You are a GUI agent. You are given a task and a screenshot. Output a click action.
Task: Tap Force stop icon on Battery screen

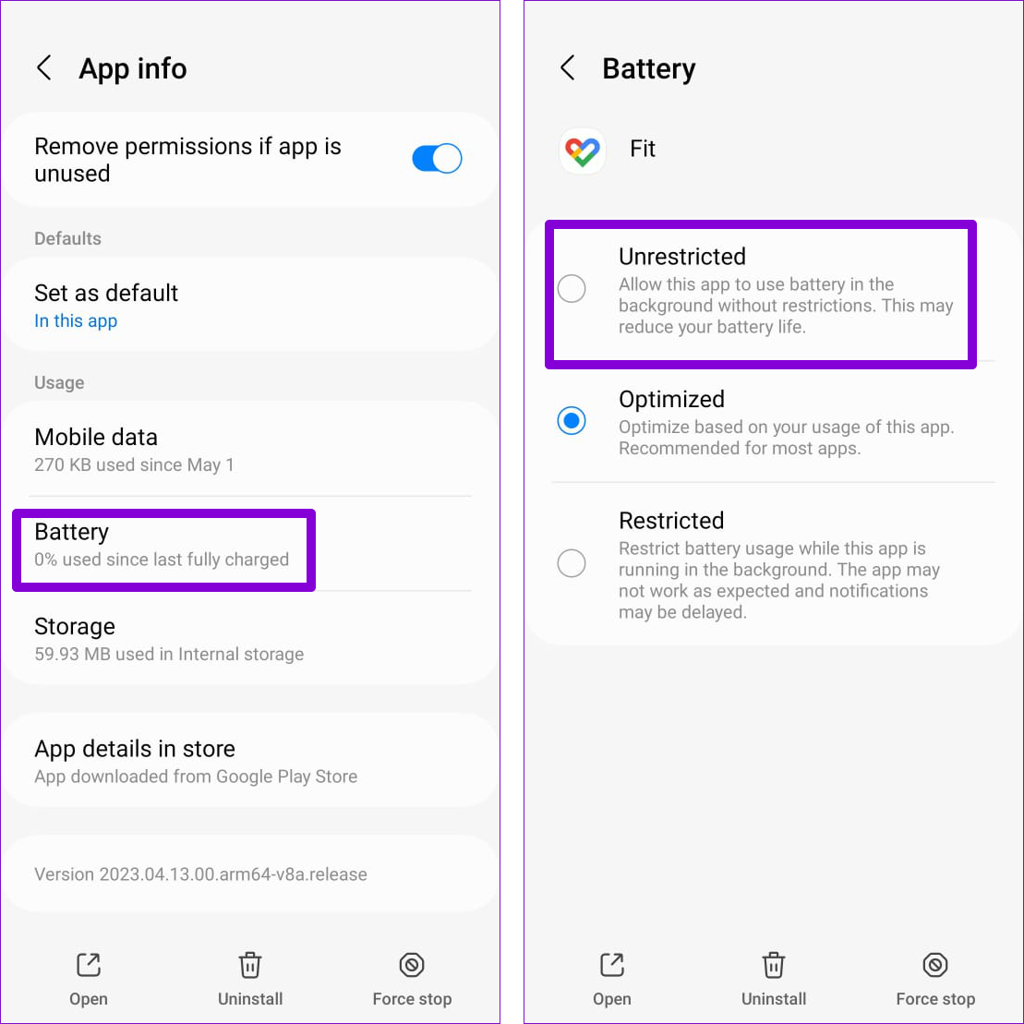(x=936, y=965)
